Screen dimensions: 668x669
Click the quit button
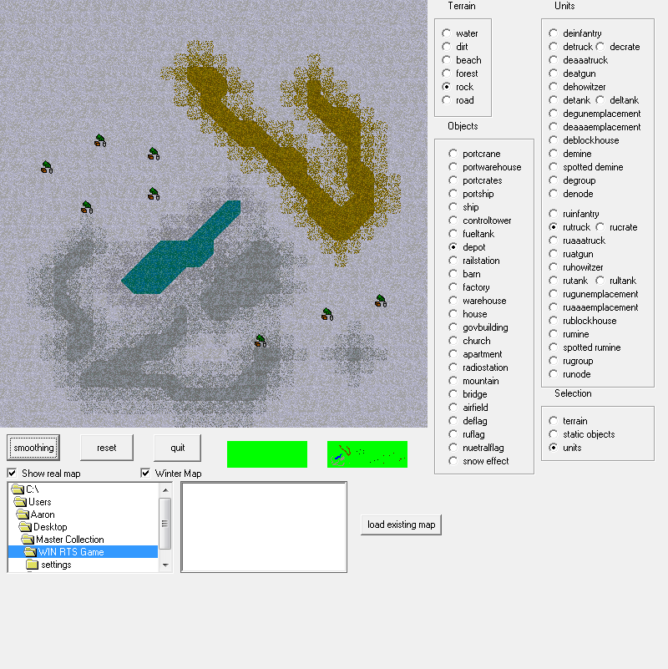178,448
